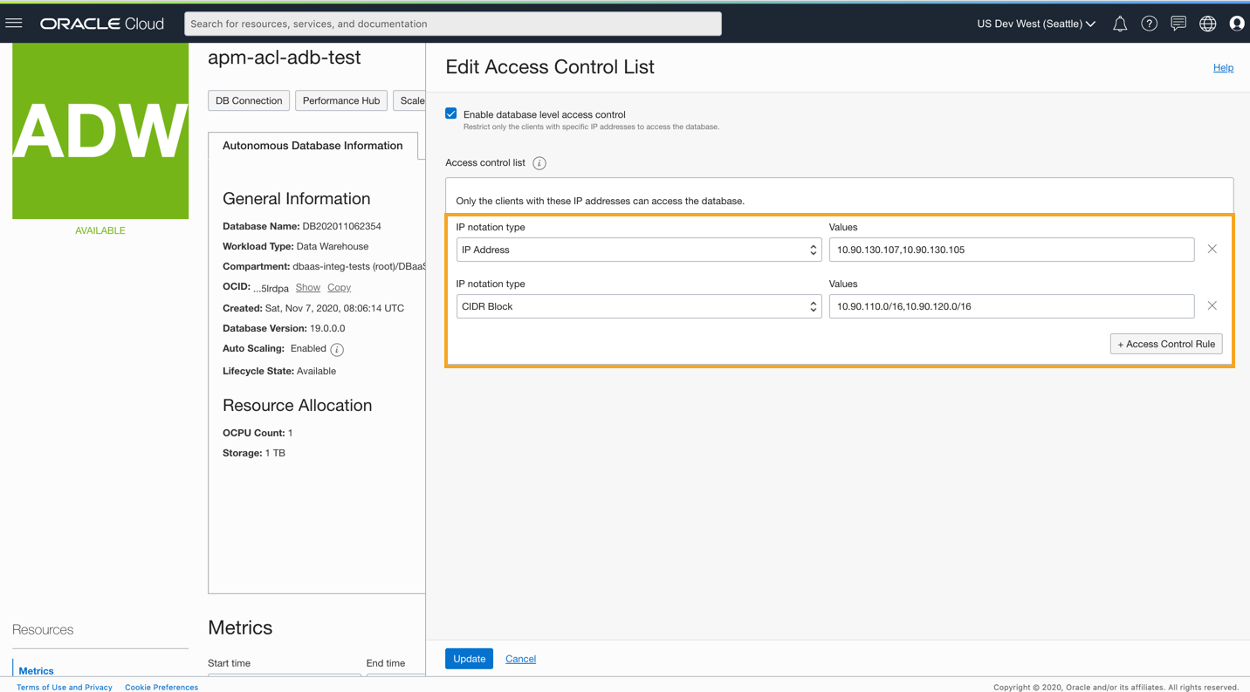Image resolution: width=1250 pixels, height=692 pixels.
Task: Open the notifications bell
Action: (x=1120, y=24)
